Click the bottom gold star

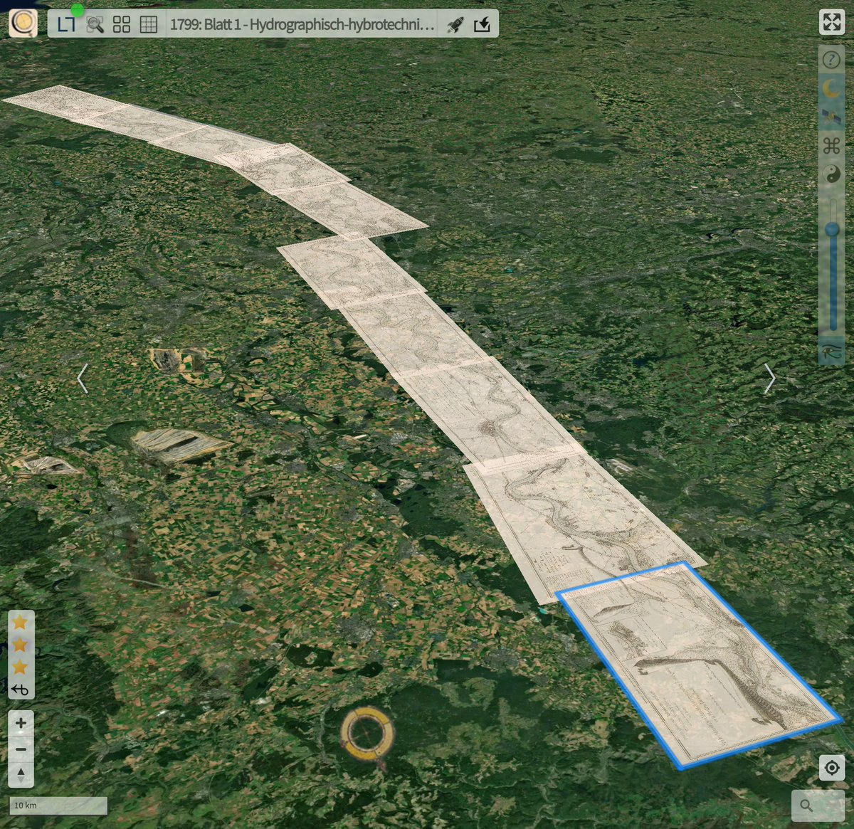coord(20,667)
